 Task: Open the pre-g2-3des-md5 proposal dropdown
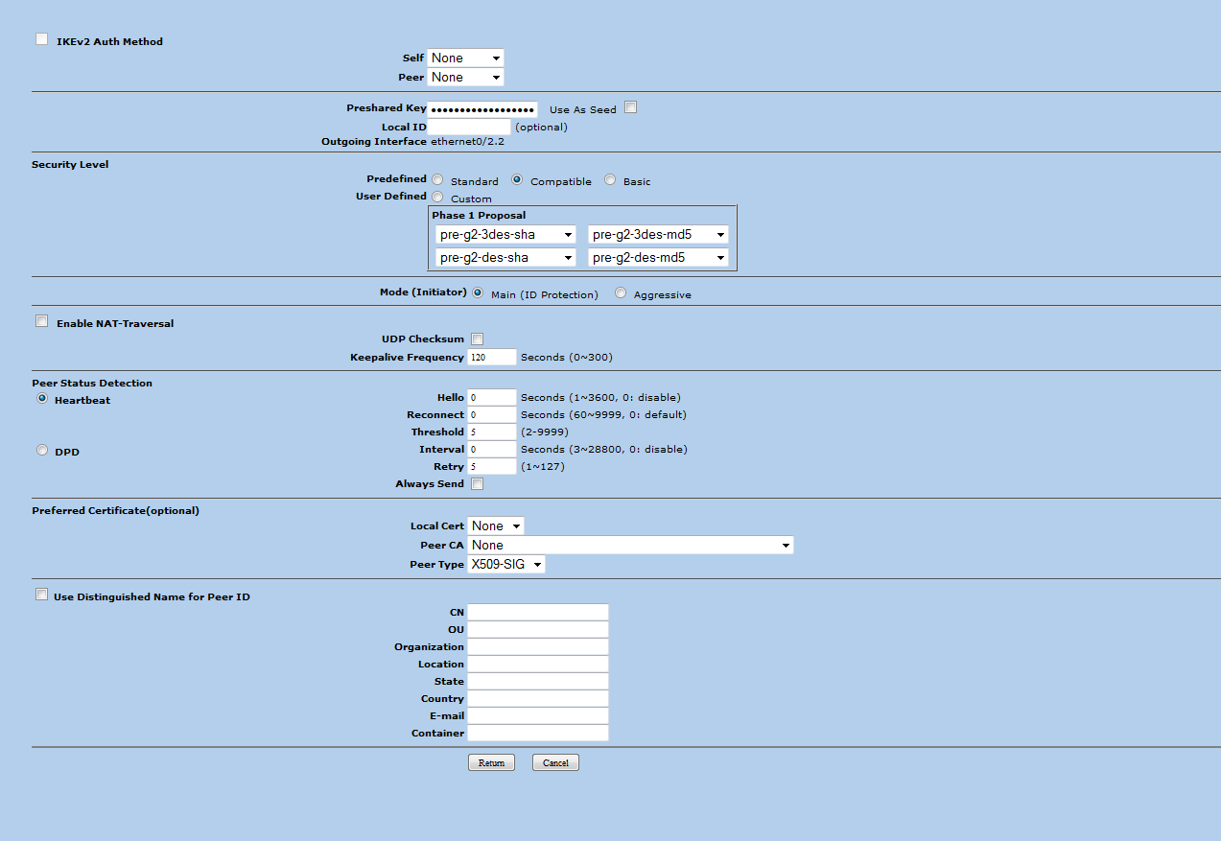pyautogui.click(x=658, y=234)
